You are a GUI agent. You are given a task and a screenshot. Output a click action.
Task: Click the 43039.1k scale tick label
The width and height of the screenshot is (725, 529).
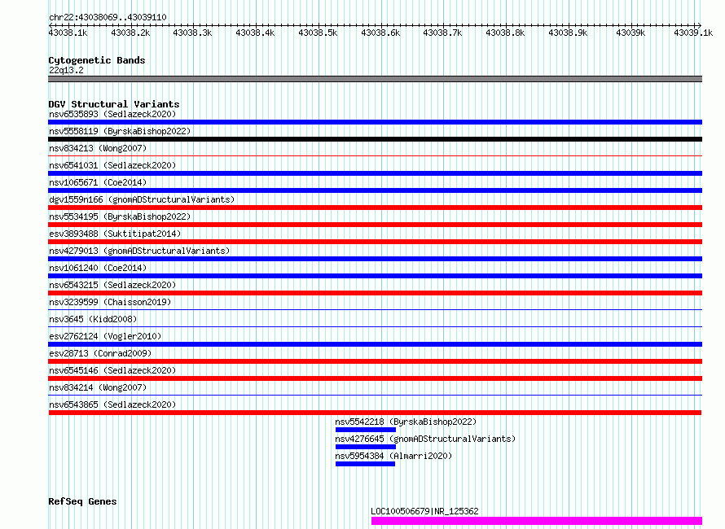pyautogui.click(x=693, y=33)
